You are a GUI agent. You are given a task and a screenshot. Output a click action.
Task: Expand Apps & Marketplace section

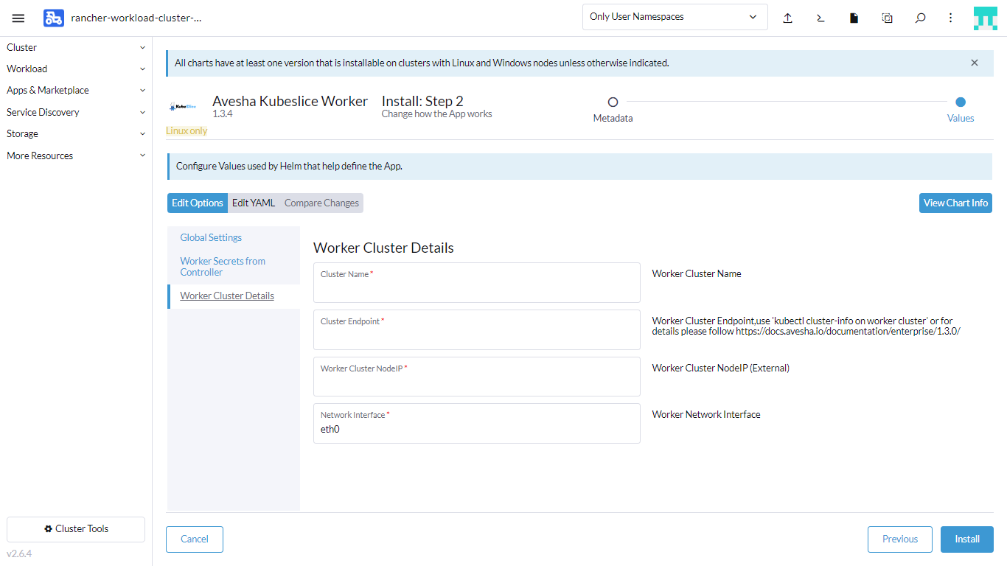click(76, 90)
